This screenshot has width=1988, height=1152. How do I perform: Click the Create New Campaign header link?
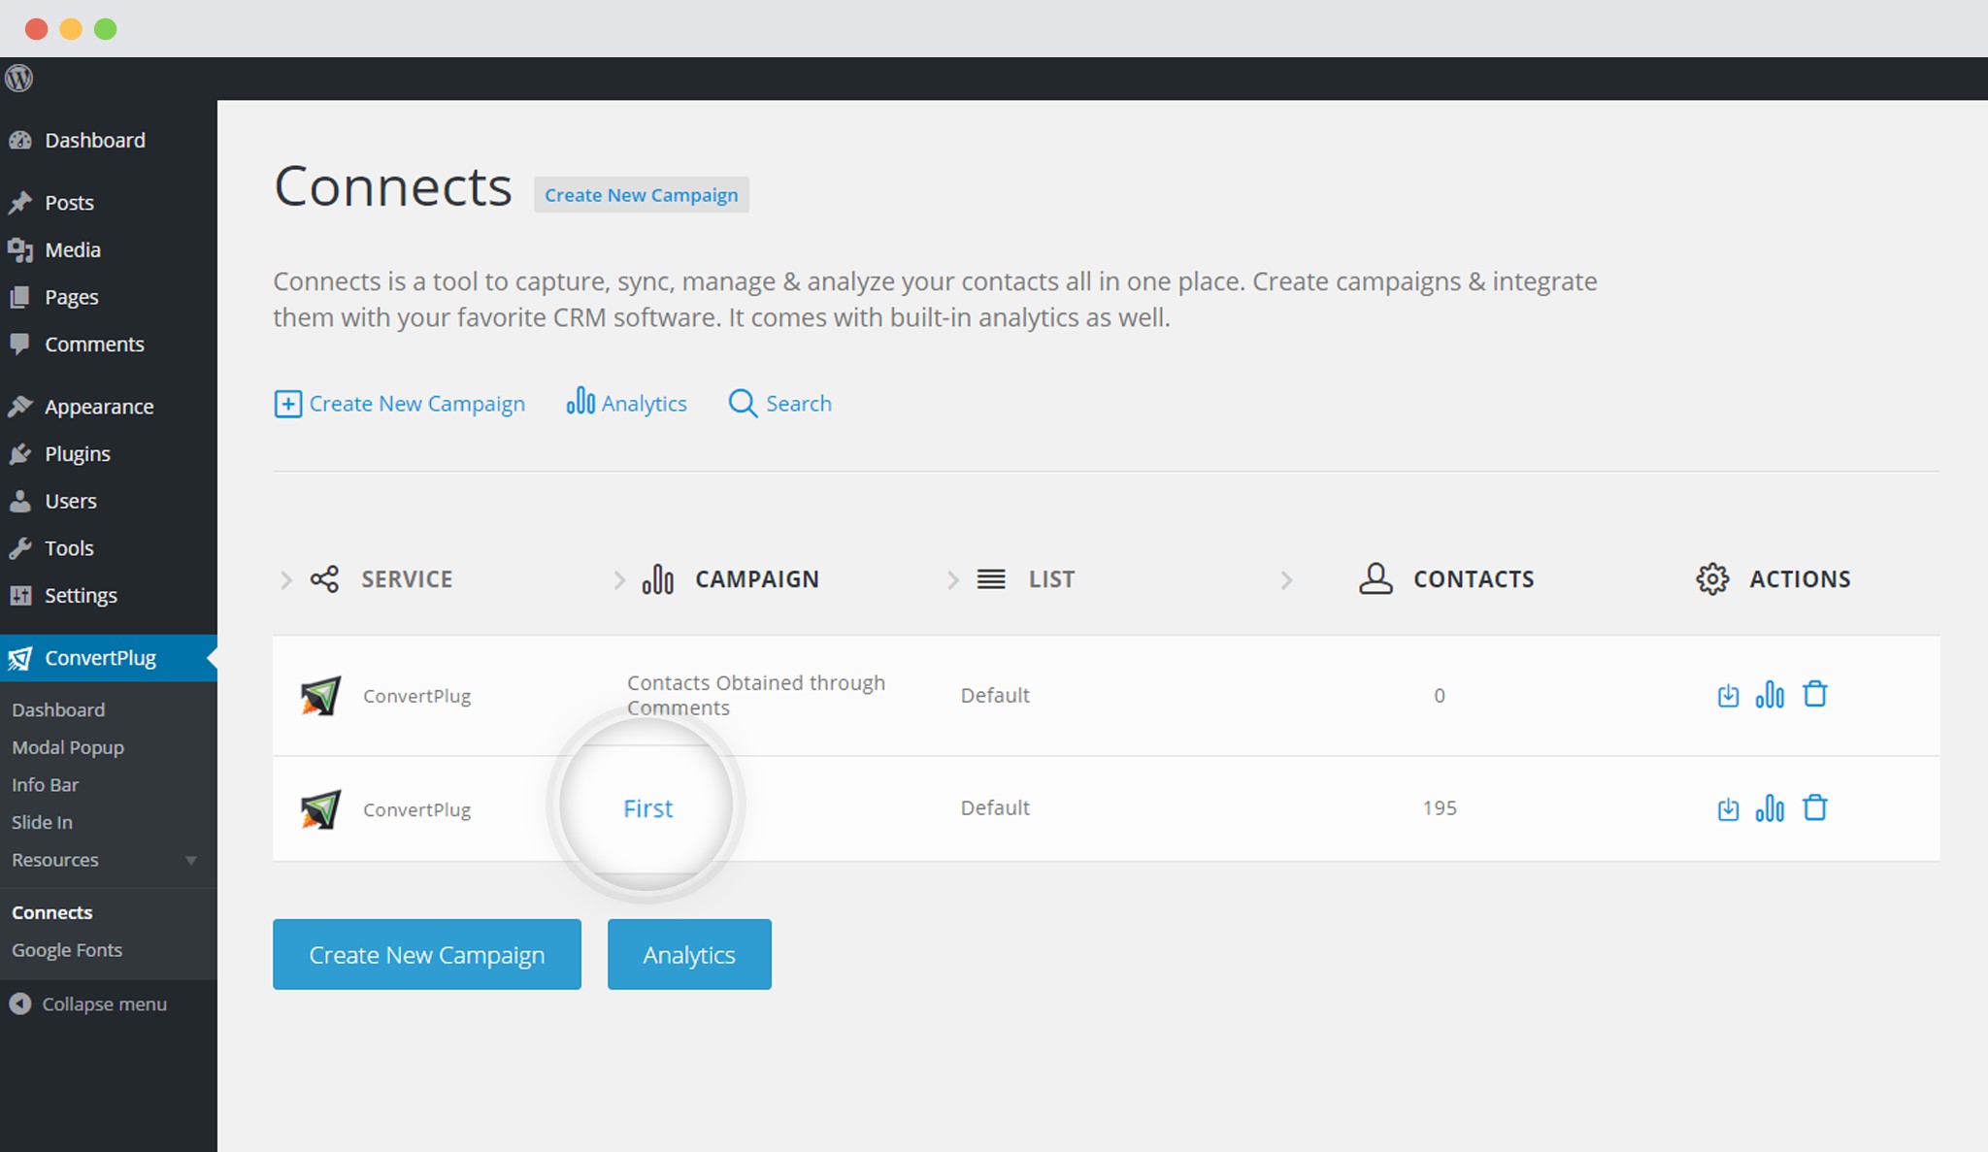641,193
